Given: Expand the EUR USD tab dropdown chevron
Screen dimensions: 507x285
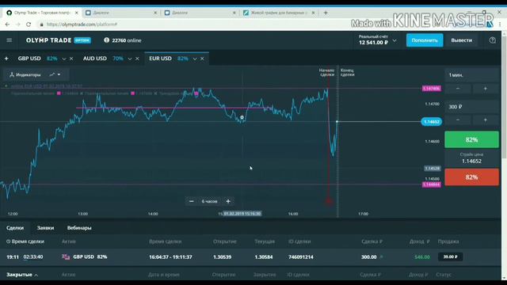Looking at the screenshot, I should click(195, 59).
